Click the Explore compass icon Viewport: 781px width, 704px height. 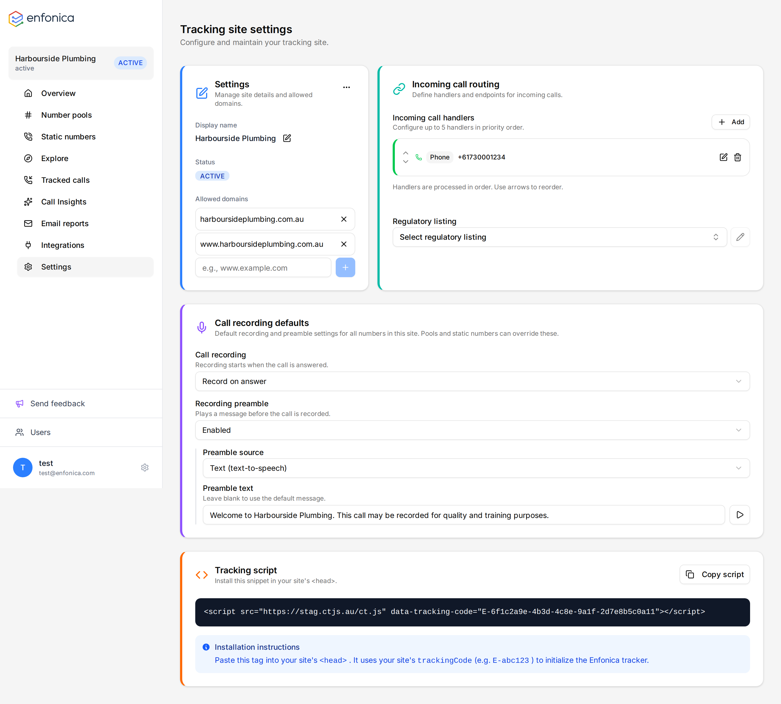click(28, 158)
